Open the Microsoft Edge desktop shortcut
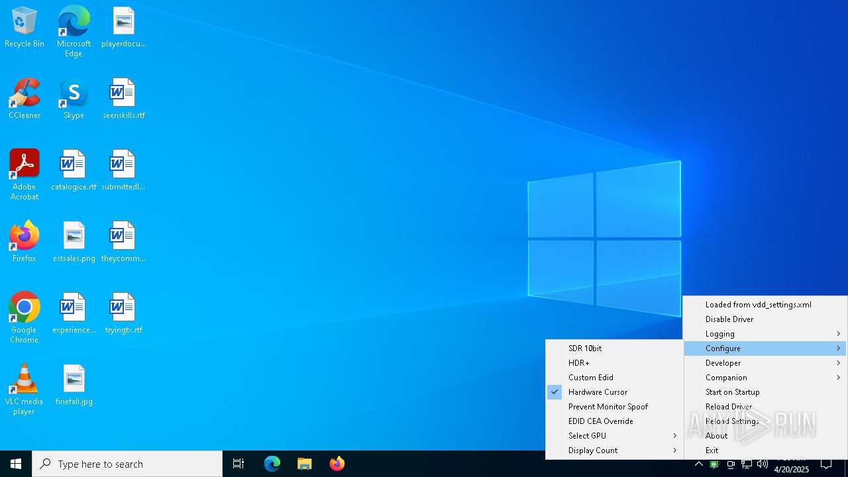848x477 pixels. click(x=74, y=32)
